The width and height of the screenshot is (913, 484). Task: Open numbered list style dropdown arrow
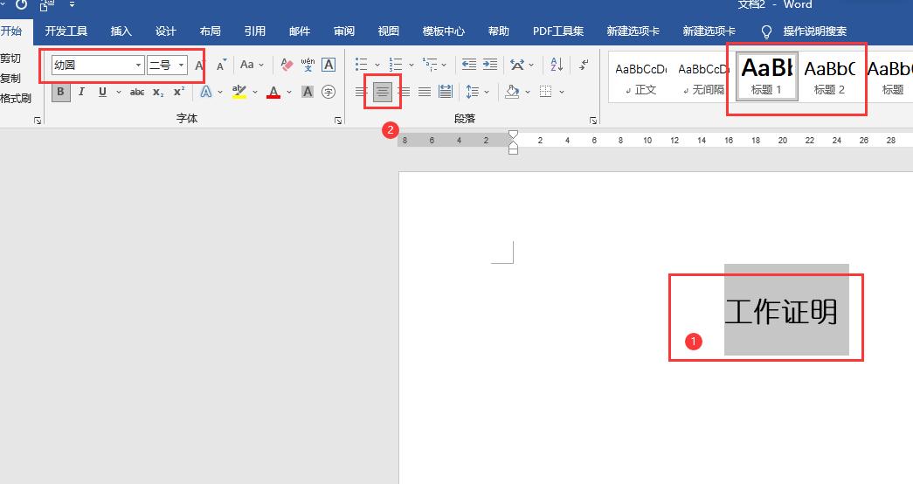[x=412, y=65]
